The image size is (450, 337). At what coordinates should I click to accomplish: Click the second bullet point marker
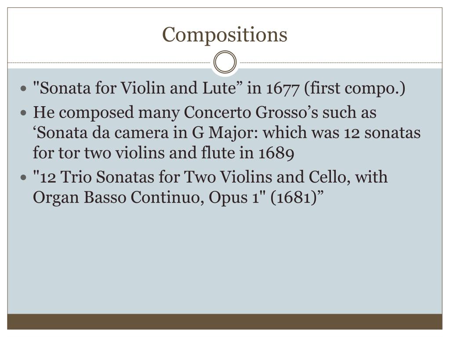pyautogui.click(x=24, y=113)
